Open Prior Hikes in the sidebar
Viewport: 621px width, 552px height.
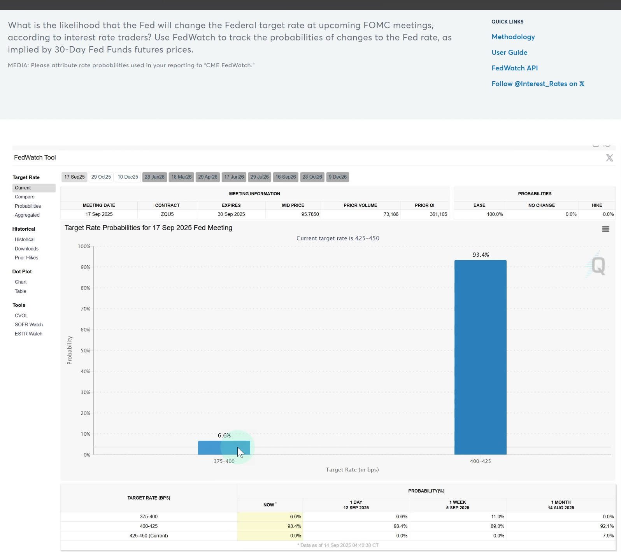point(26,258)
